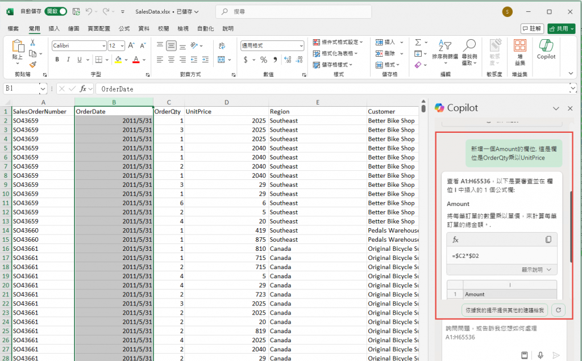Click the Insert Function fx button

(83, 89)
